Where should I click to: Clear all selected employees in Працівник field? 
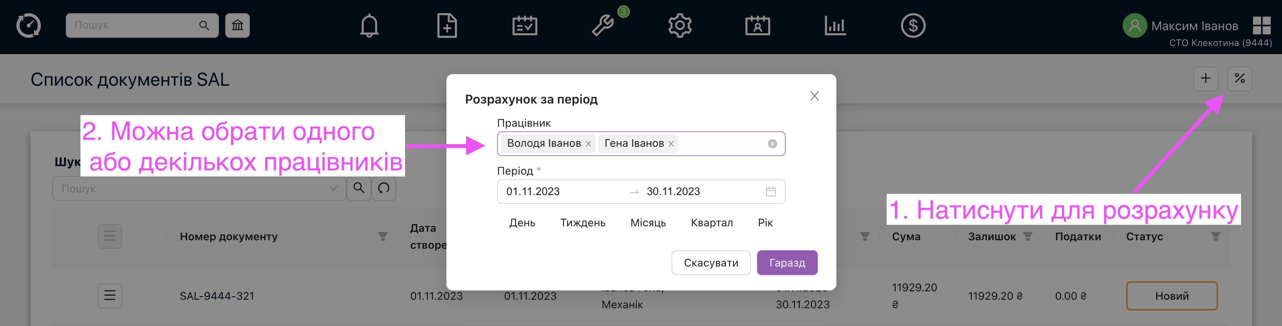(772, 144)
